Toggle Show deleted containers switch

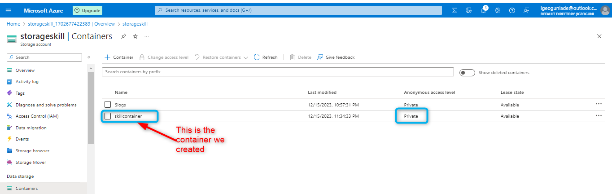coord(467,73)
